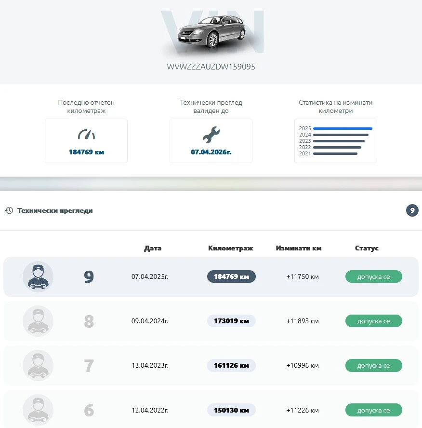Click 'допуска се' status for 09.04.2024

pyautogui.click(x=373, y=321)
